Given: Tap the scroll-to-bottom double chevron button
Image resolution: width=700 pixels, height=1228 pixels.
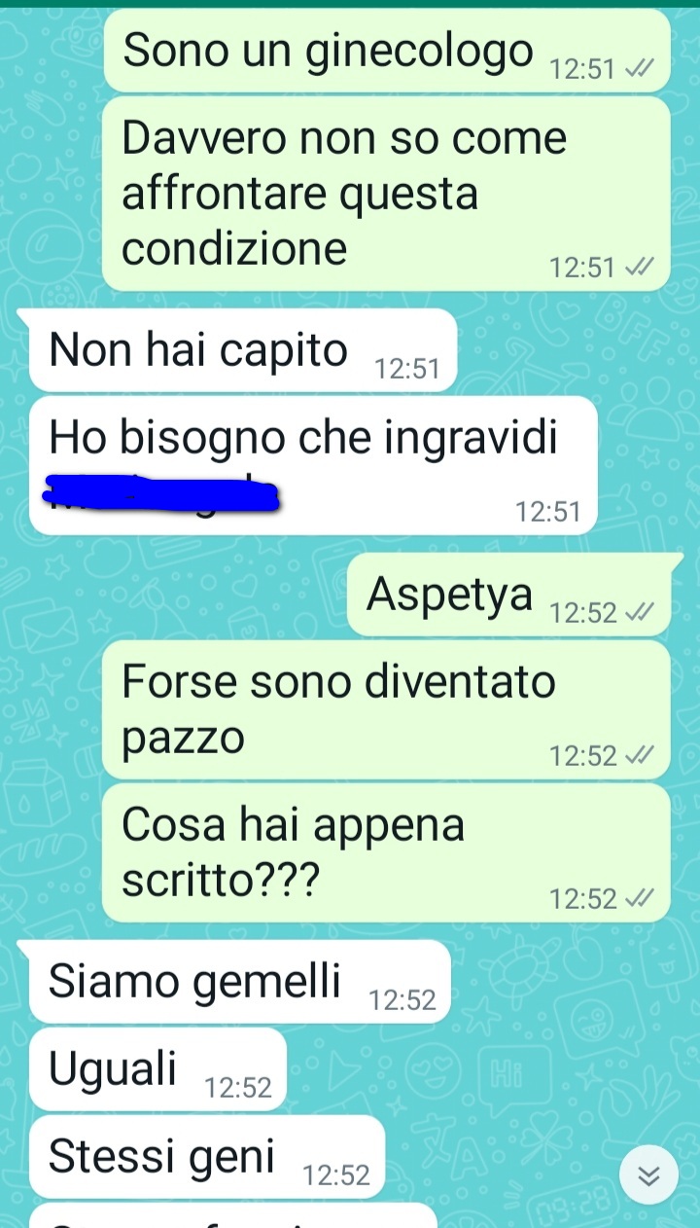Looking at the screenshot, I should (648, 1176).
